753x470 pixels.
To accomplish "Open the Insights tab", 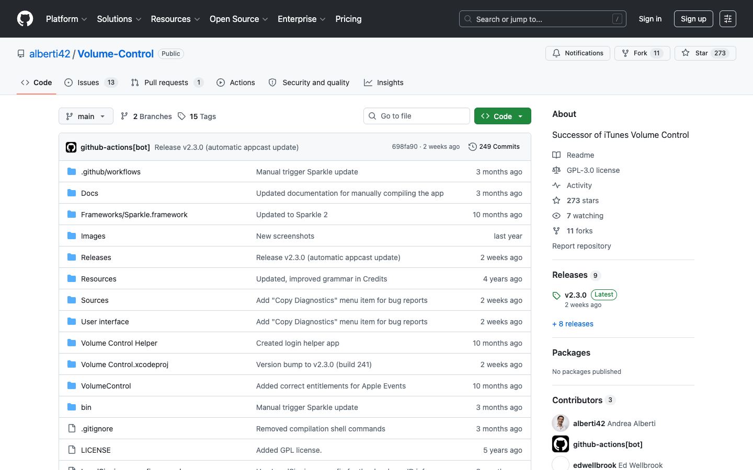I will pyautogui.click(x=384, y=83).
